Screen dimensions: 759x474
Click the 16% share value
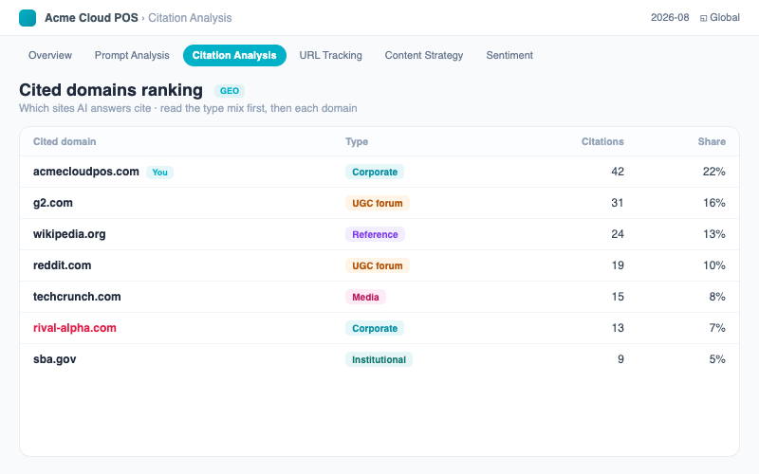coord(714,203)
